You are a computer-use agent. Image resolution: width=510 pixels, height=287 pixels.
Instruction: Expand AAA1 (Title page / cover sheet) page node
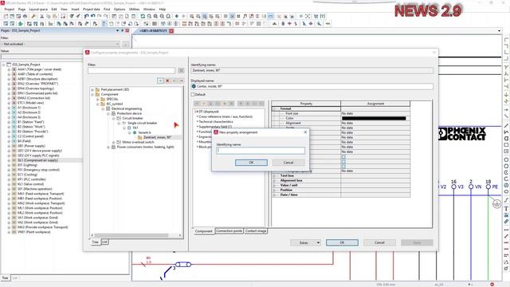9,69
